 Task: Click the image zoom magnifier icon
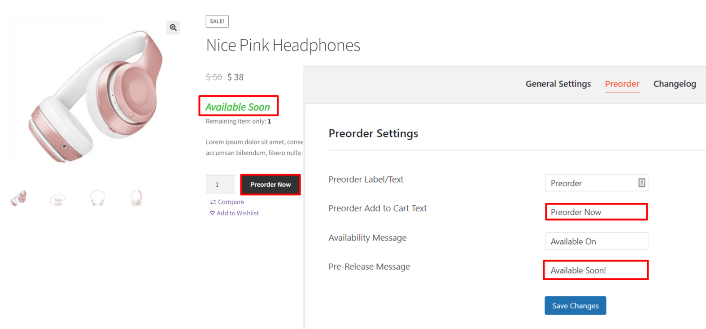173,27
